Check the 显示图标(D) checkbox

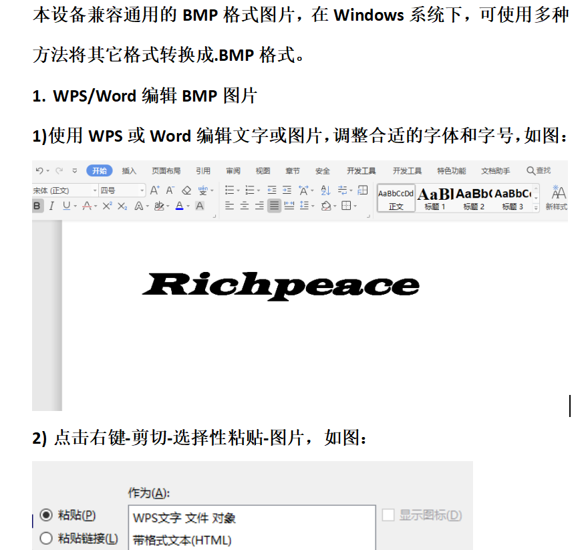[x=388, y=515]
